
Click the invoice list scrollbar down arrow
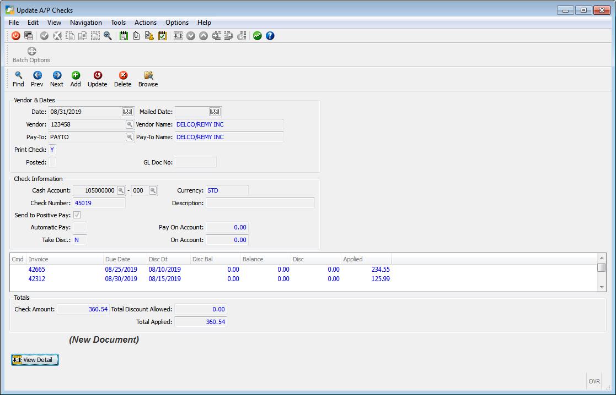602,287
